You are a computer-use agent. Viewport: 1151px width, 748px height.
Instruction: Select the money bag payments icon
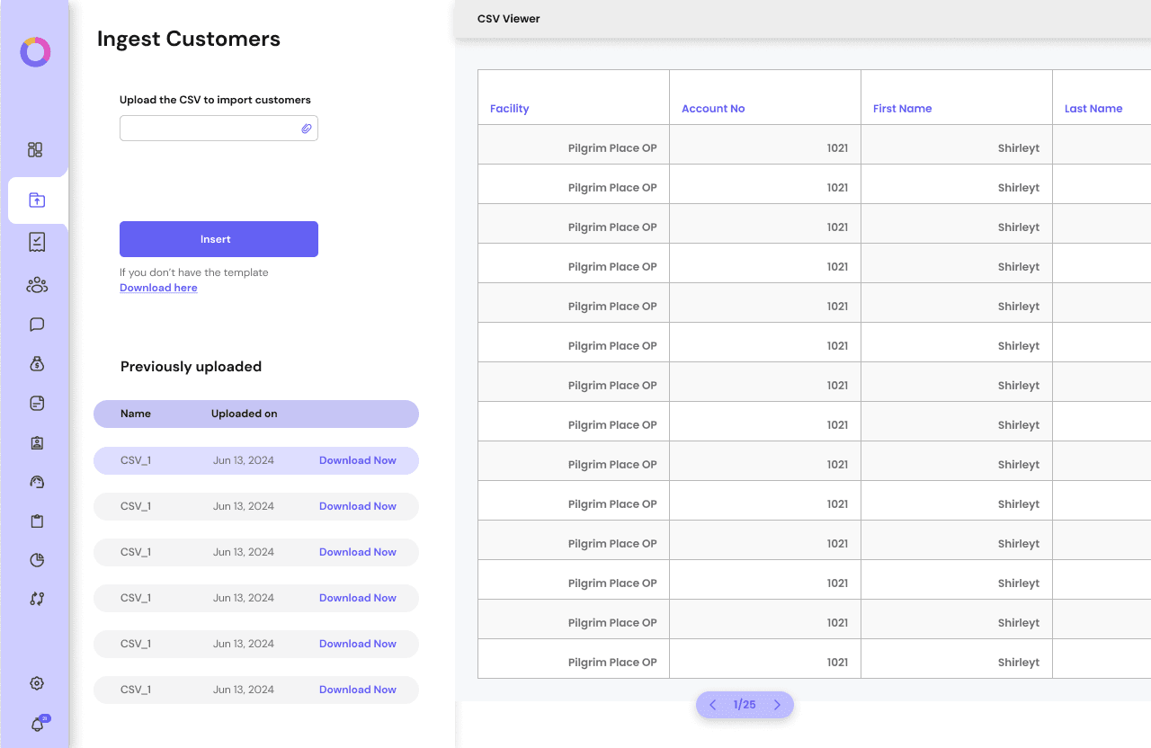coord(36,363)
